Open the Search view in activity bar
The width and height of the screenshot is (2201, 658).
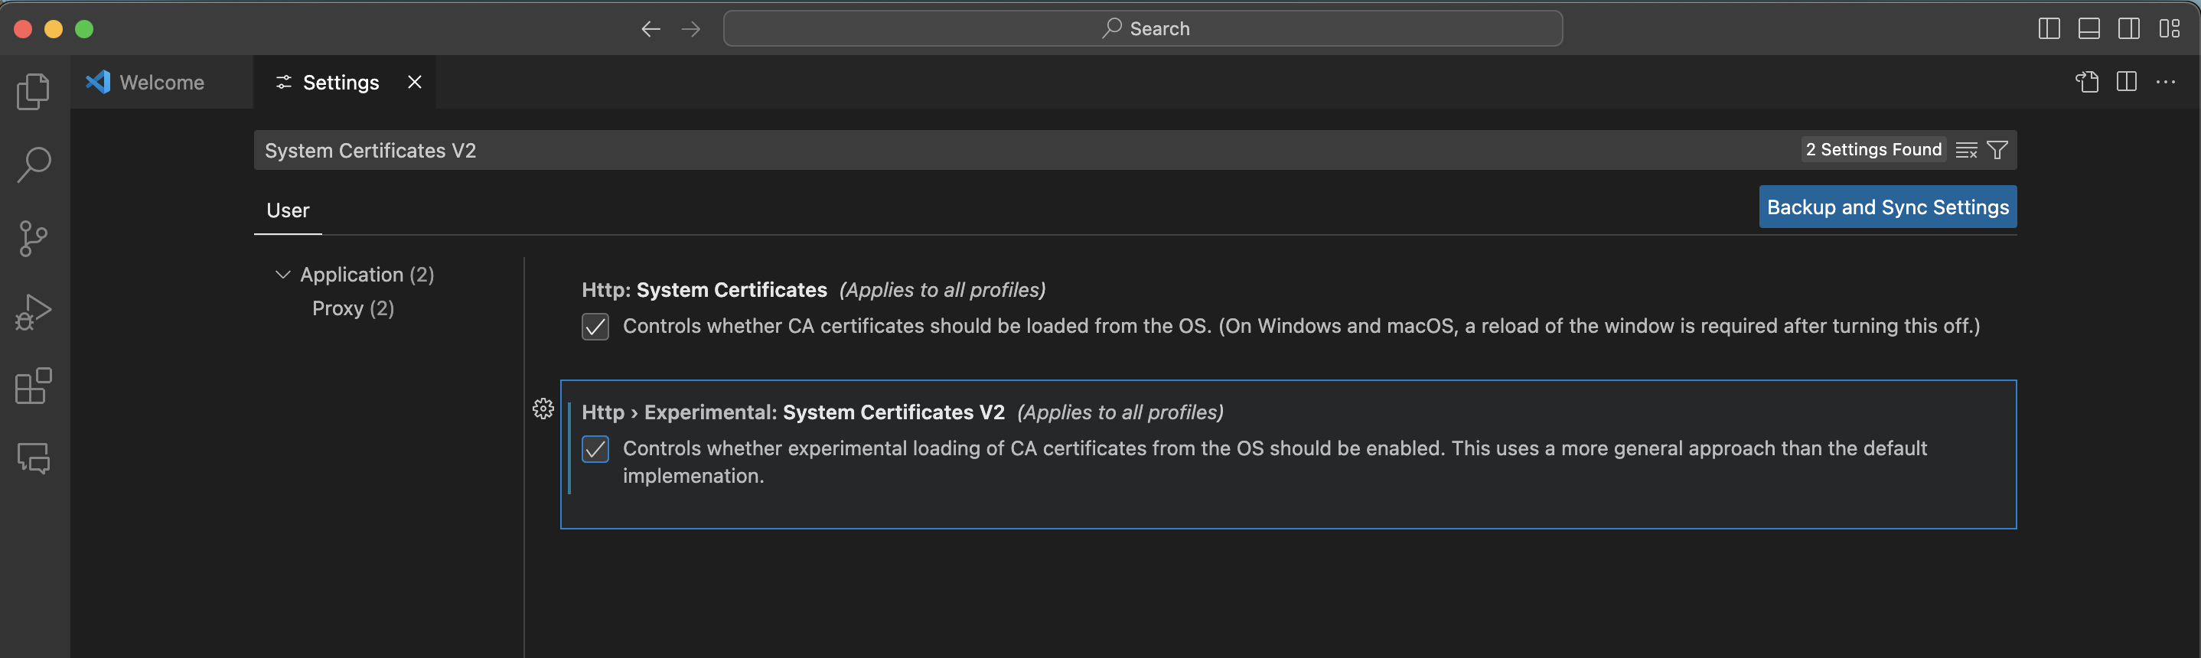pos(34,164)
